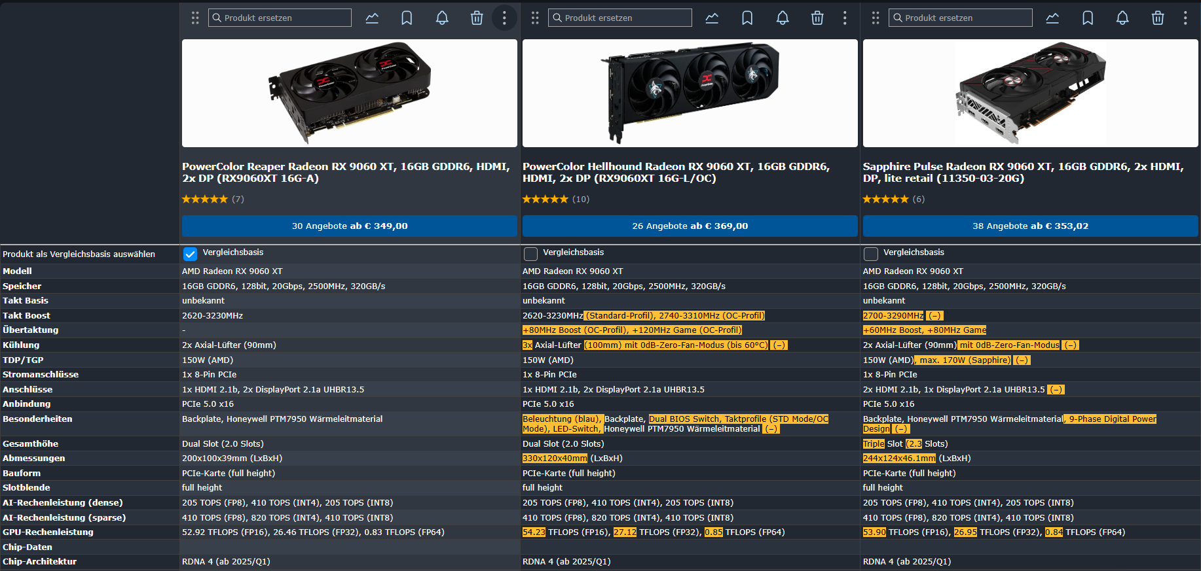Click search field above PowerColor Reaper
Viewport: 1201px width, 571px height.
(x=280, y=18)
